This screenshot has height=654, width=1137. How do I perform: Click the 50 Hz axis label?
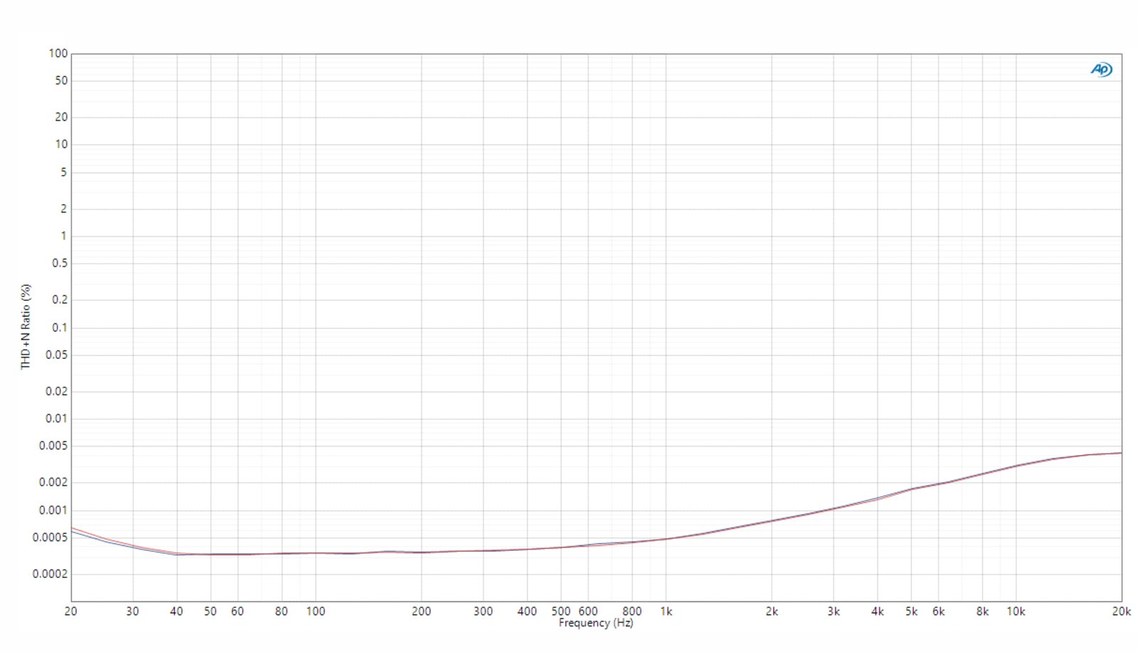(210, 611)
